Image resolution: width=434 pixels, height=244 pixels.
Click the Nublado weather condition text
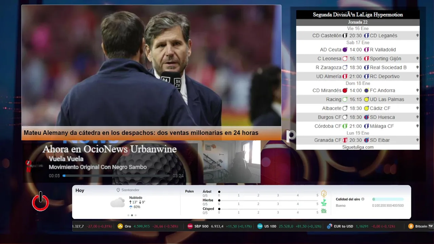click(x=136, y=198)
